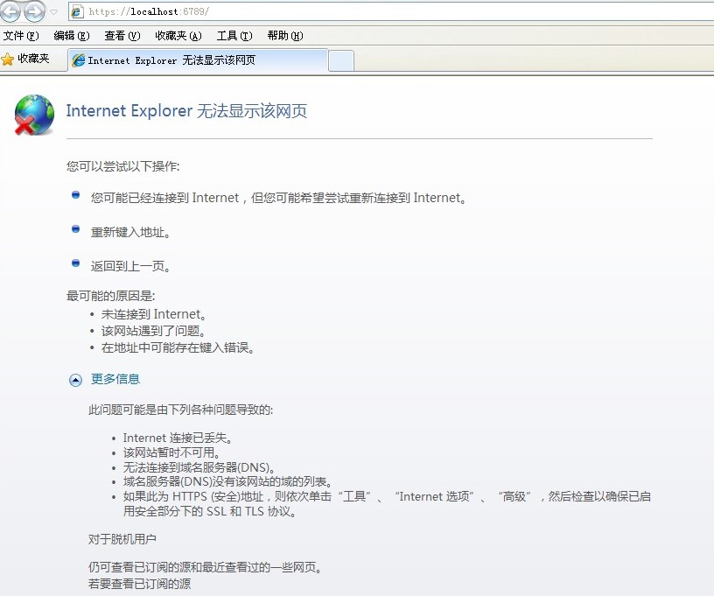Click the page icon in address bar
Screen dimensions: 714x596
(76, 11)
